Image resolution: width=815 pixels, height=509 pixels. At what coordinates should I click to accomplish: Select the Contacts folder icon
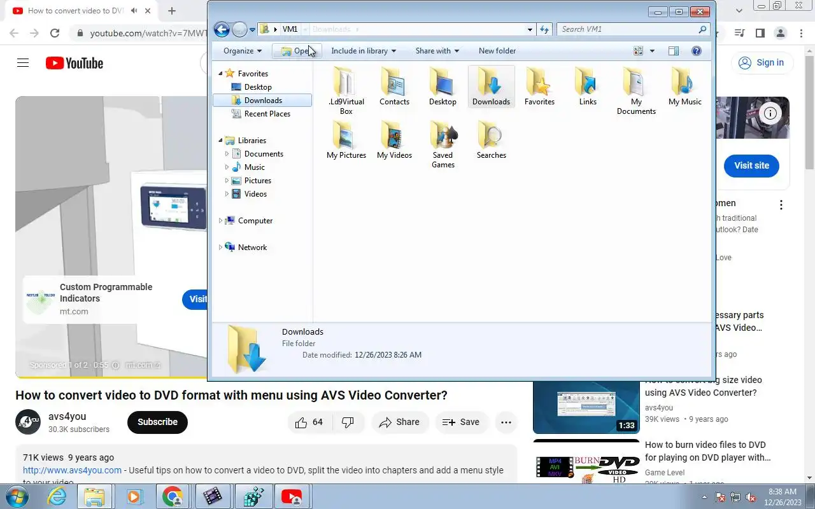(394, 87)
